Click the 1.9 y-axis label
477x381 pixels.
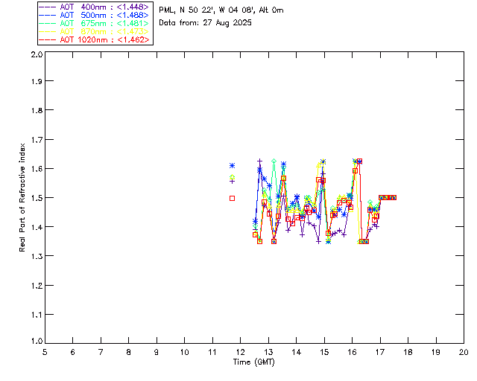(x=37, y=81)
